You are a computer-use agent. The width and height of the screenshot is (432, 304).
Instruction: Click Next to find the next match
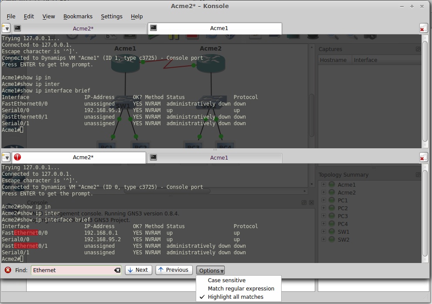point(138,270)
